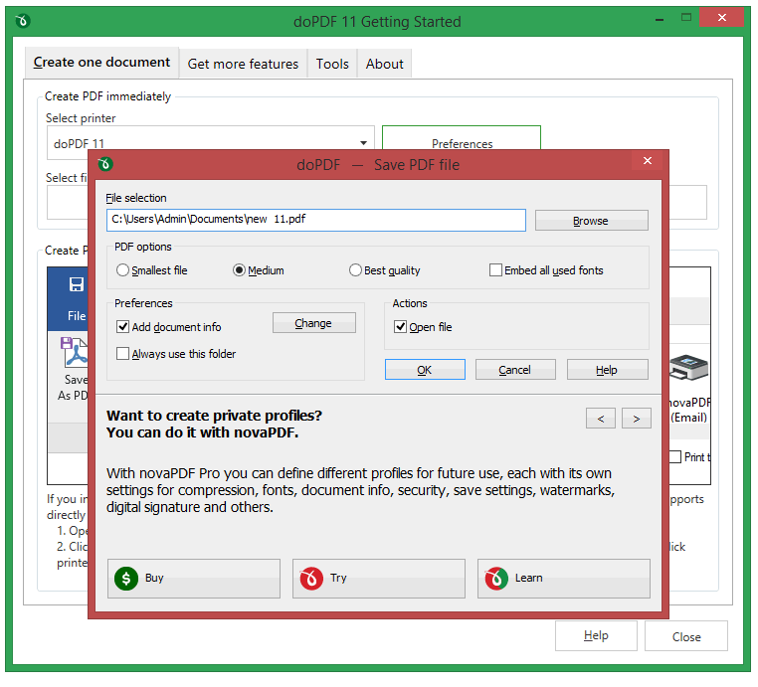Click the Learn button
The image size is (758, 687).
(564, 580)
